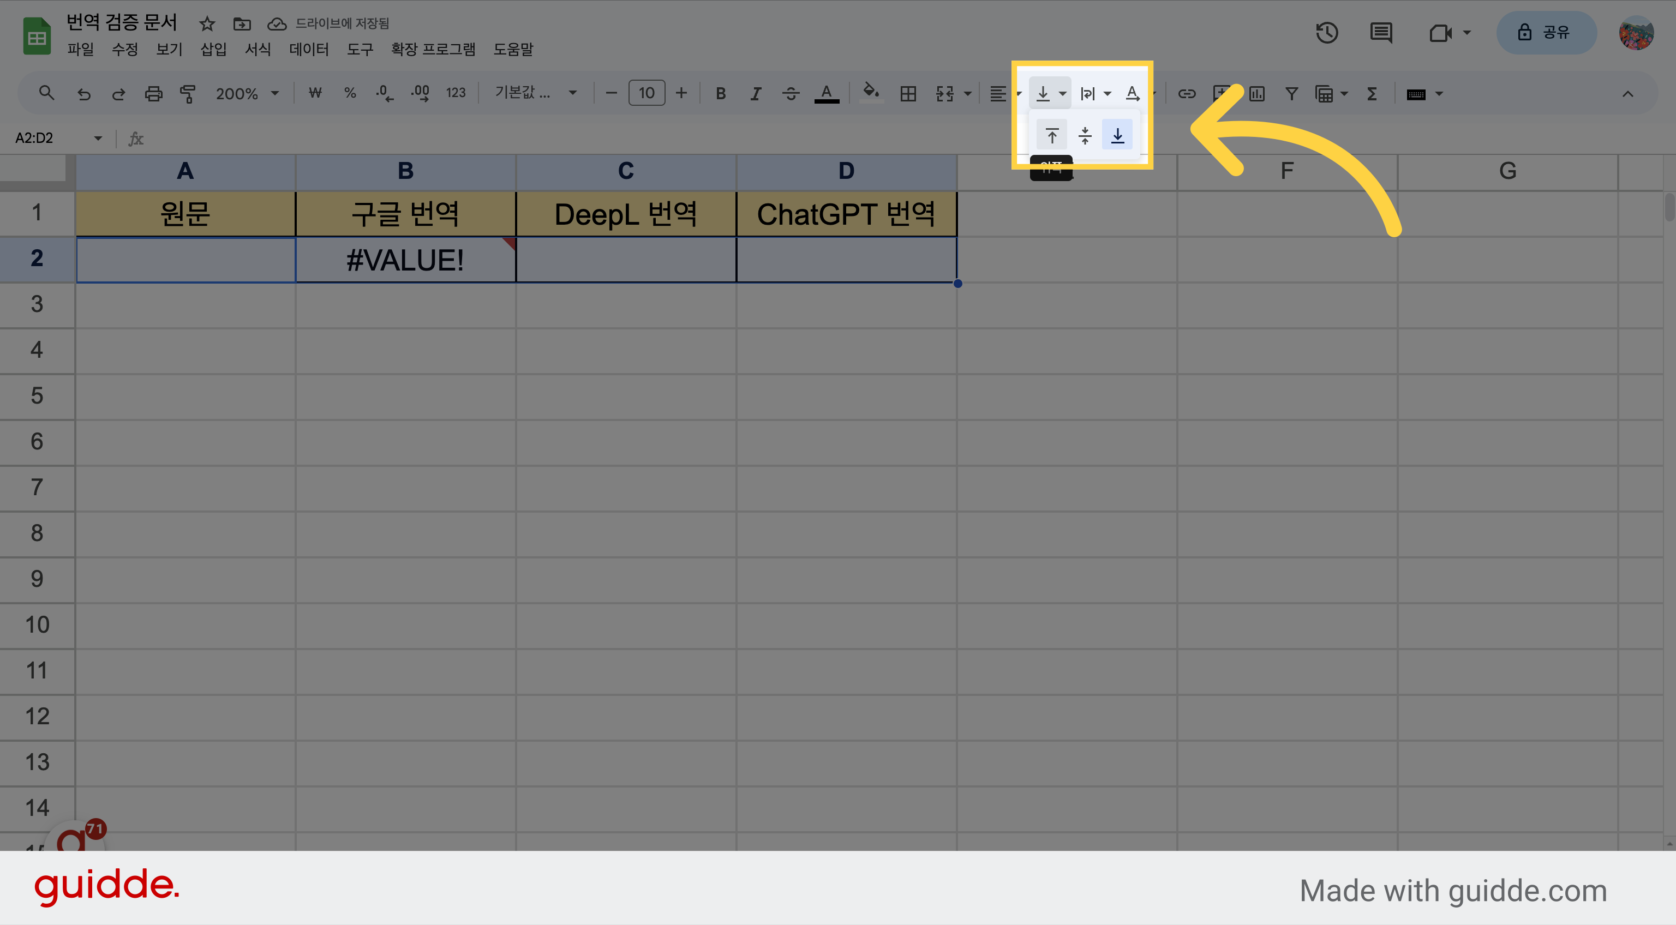Open the zoom 200% dropdown
The image size is (1676, 925).
pos(247,94)
